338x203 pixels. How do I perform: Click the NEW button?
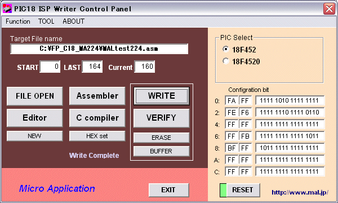(x=35, y=136)
